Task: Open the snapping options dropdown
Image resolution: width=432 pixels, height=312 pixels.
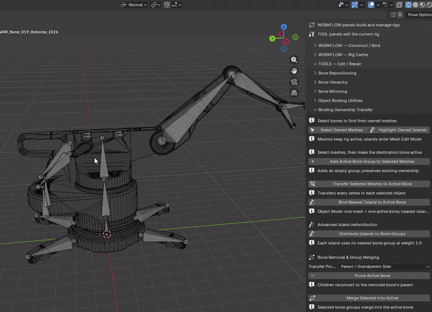Action: [x=176, y=5]
